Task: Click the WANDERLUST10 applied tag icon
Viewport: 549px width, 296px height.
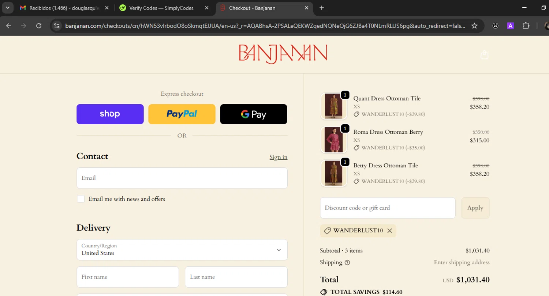Action: click(328, 231)
